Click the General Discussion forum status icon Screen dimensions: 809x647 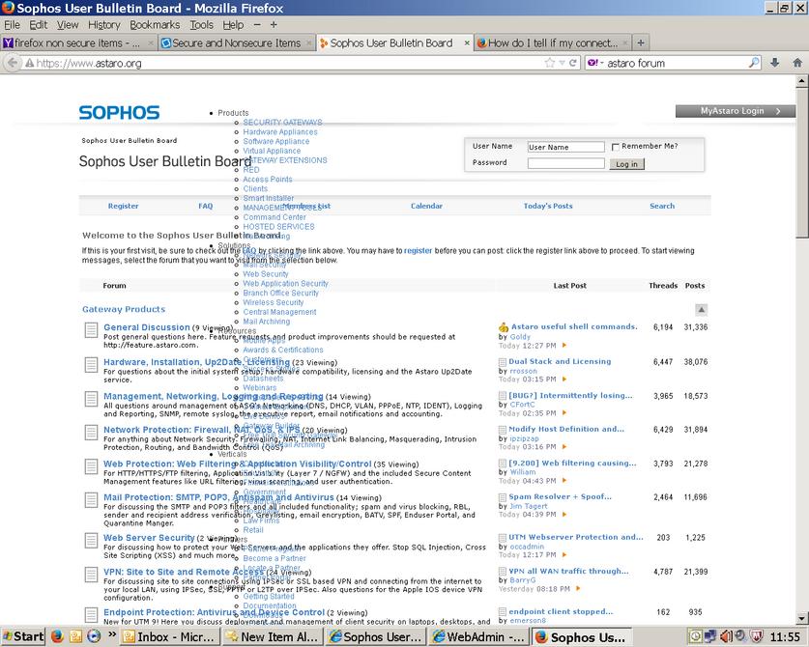pyautogui.click(x=91, y=330)
